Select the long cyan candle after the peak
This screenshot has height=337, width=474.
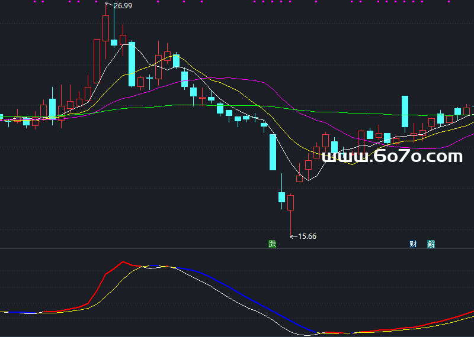tap(132, 64)
